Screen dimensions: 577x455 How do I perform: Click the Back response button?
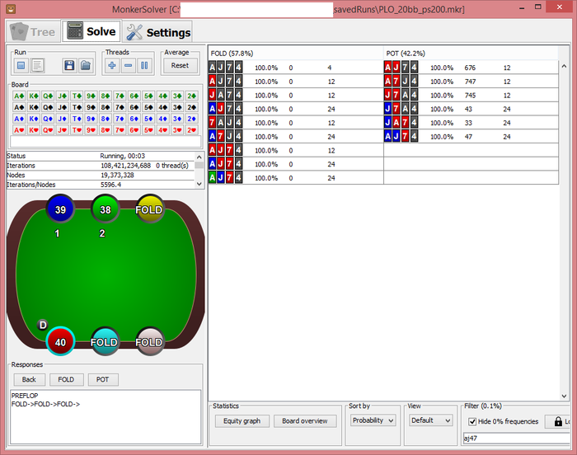coord(29,379)
